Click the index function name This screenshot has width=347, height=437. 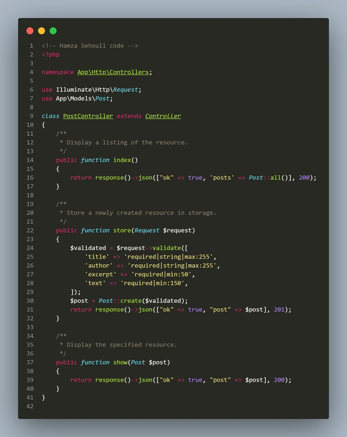122,160
